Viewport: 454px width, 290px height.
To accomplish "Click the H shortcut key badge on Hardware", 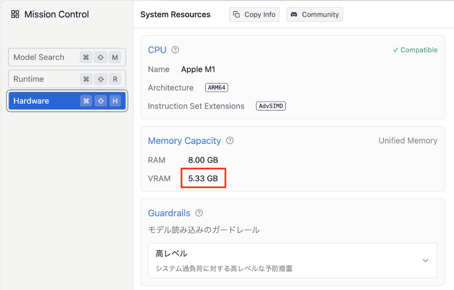I will click(x=115, y=101).
